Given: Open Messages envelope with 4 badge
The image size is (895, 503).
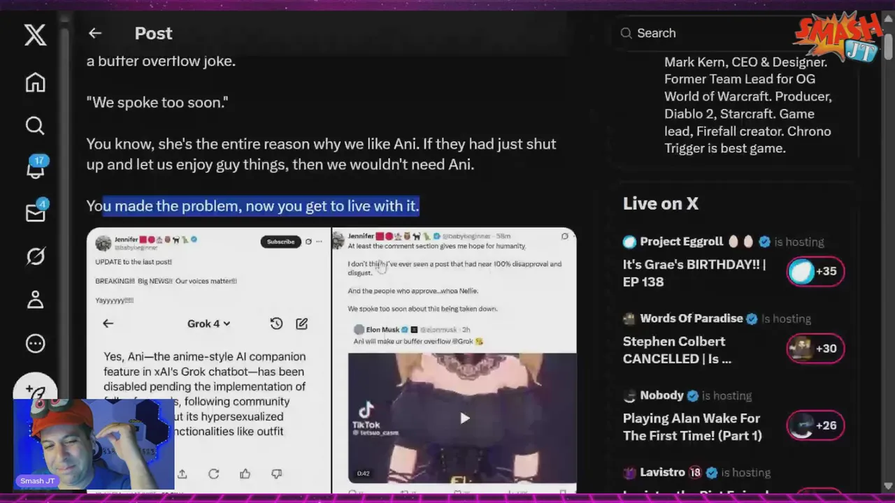Looking at the screenshot, I should [35, 212].
